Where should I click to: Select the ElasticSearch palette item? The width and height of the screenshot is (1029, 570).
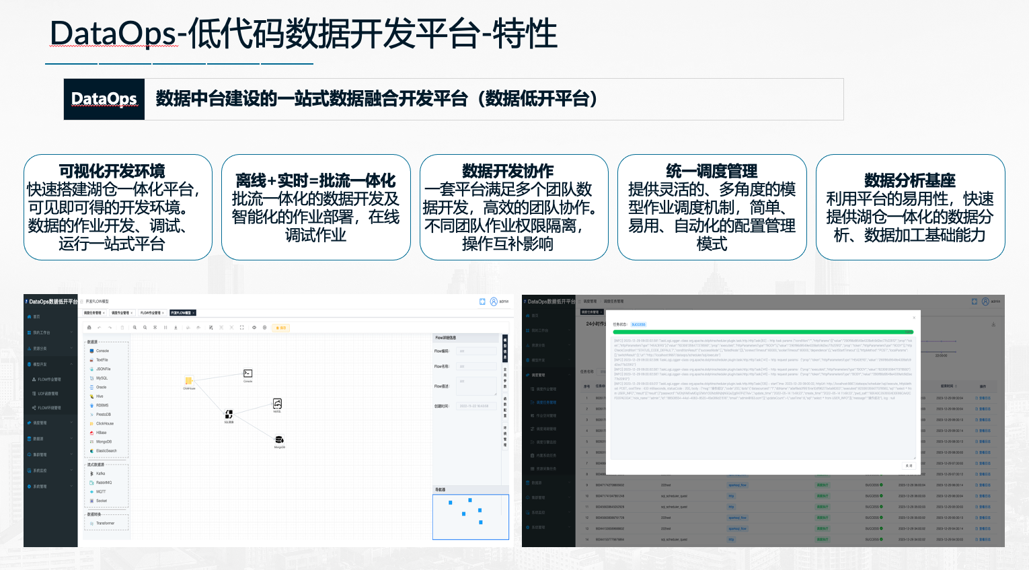[x=103, y=451]
